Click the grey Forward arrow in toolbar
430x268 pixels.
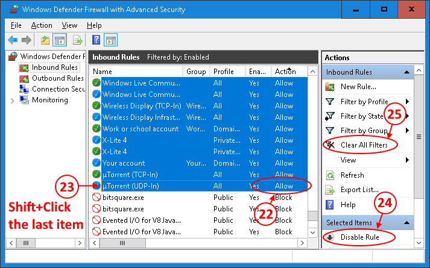tap(27, 40)
